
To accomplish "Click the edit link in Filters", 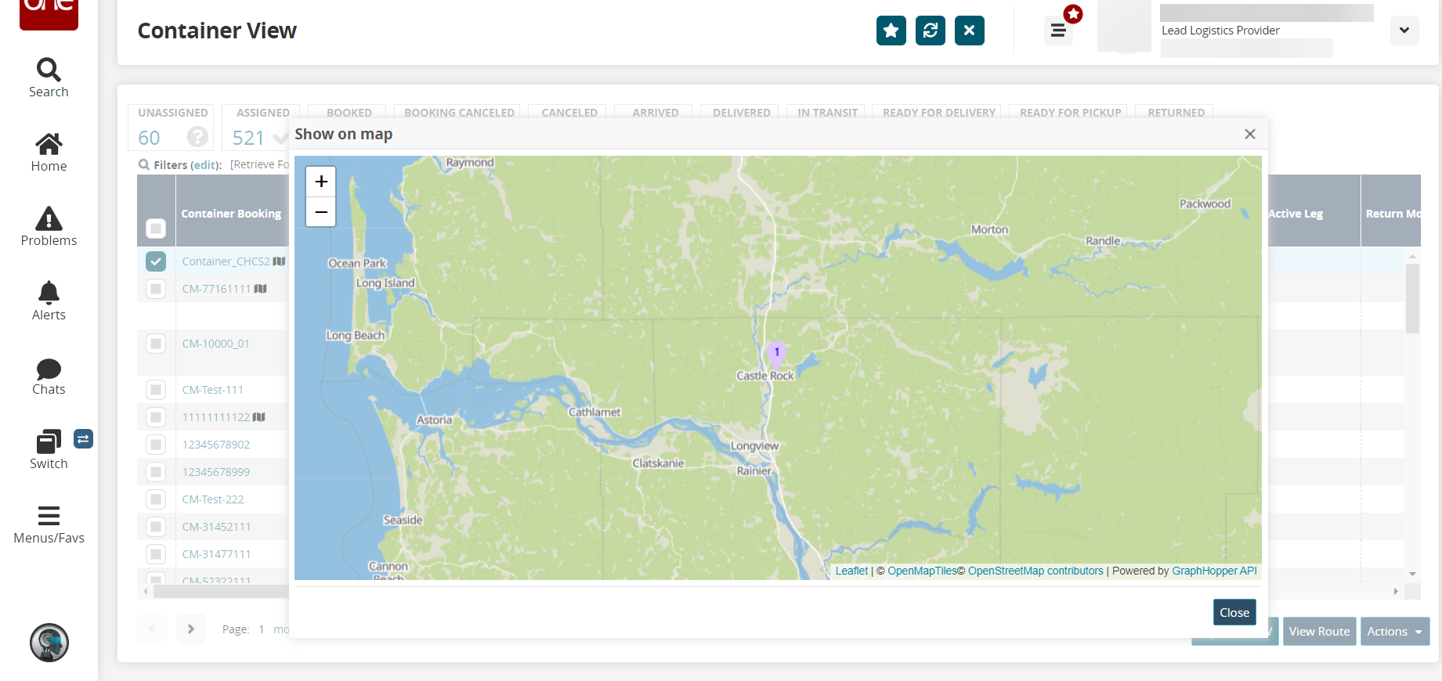I will point(205,165).
